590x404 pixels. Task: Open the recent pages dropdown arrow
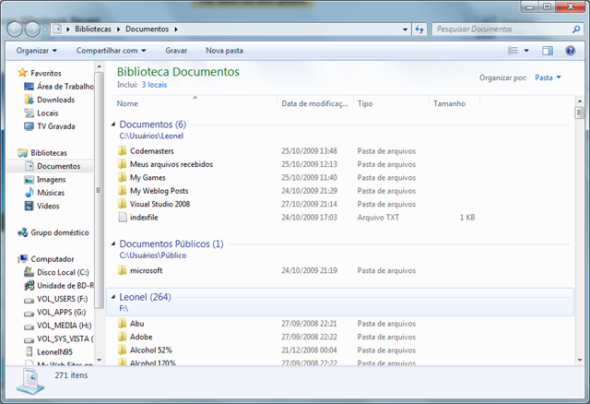coord(45,30)
